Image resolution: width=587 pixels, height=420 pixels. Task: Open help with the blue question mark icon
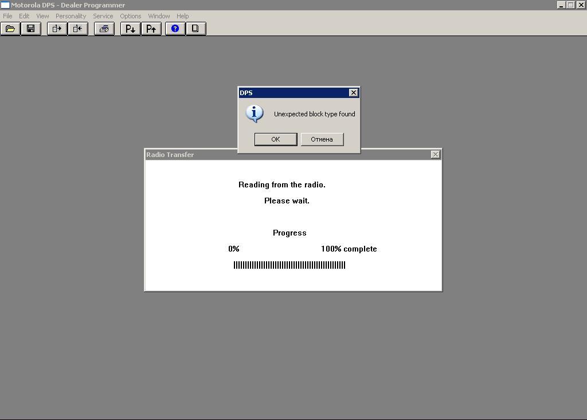[x=175, y=29]
